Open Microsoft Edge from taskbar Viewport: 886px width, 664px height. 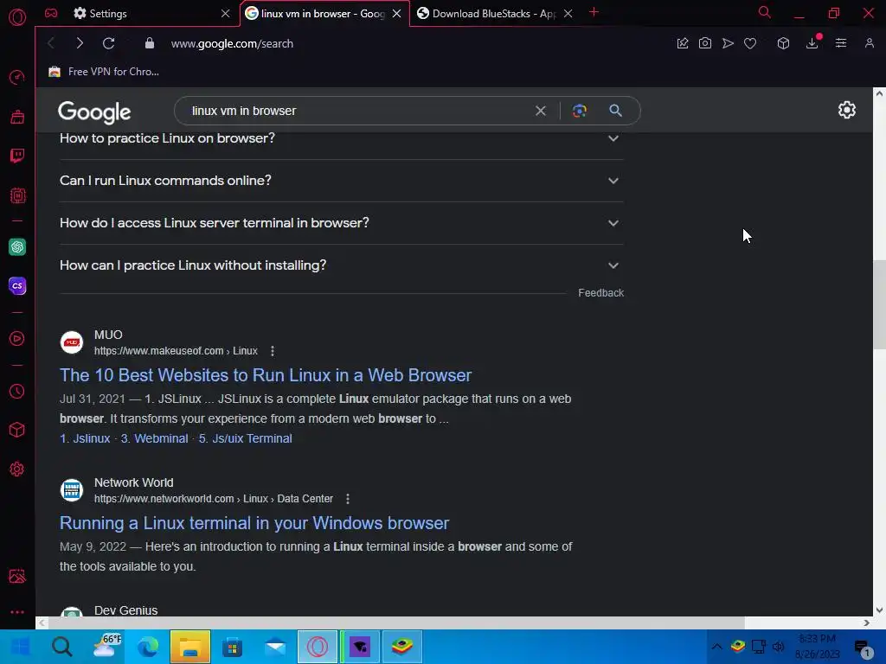click(x=147, y=647)
